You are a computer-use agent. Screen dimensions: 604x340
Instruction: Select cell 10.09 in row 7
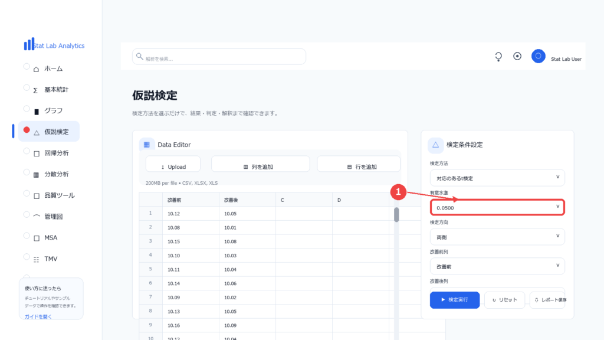click(191, 297)
